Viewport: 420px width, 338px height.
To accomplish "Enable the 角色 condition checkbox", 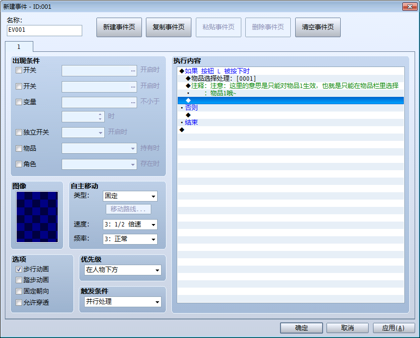I will (19, 164).
